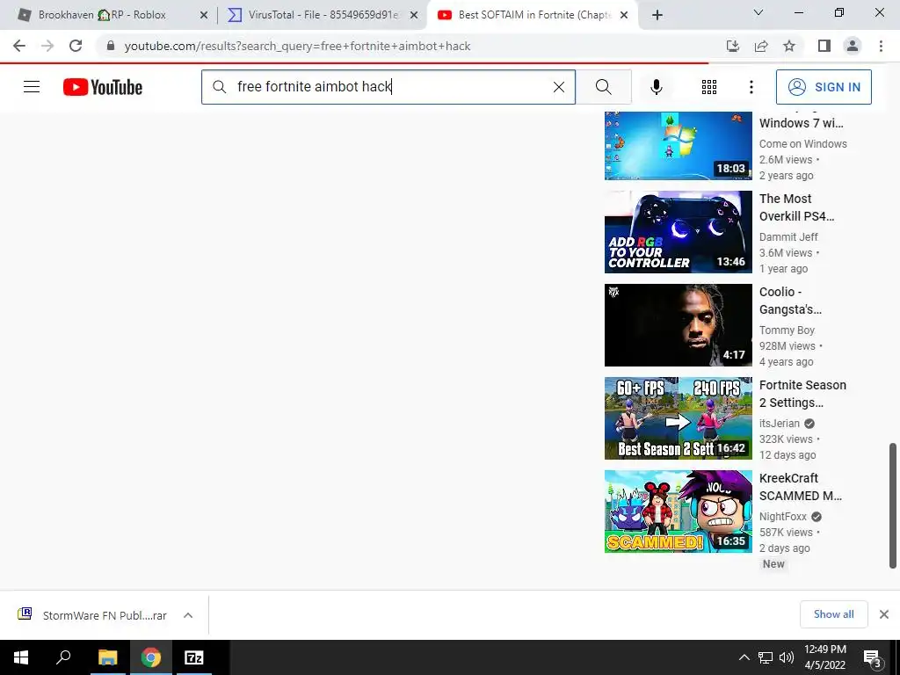Open Chrome profile avatar
This screenshot has height=675, width=900.
(853, 46)
